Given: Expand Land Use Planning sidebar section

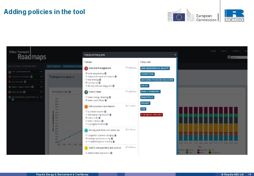Looking at the screenshot, I should pyautogui.click(x=41, y=77).
